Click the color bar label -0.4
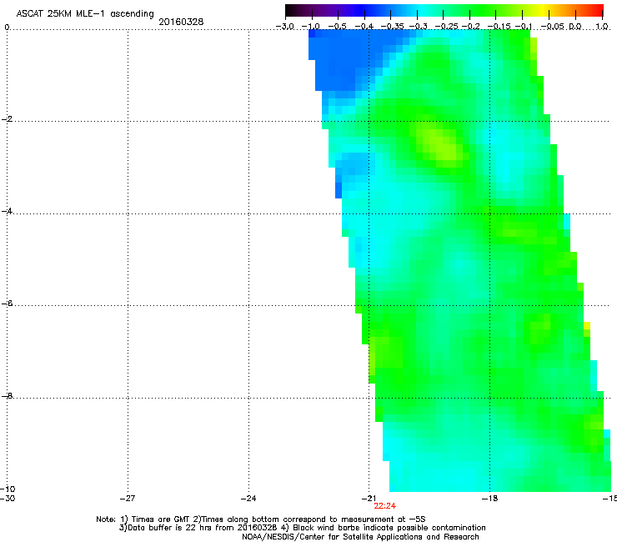 [364, 27]
